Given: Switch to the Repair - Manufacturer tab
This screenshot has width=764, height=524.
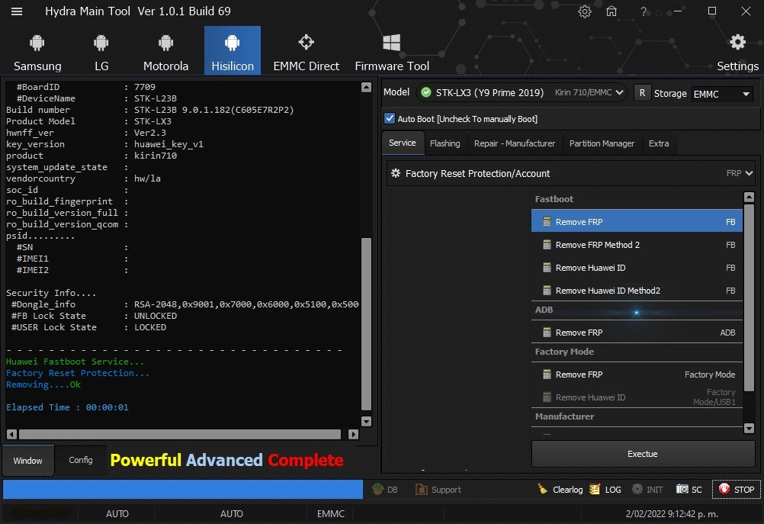Looking at the screenshot, I should 515,143.
